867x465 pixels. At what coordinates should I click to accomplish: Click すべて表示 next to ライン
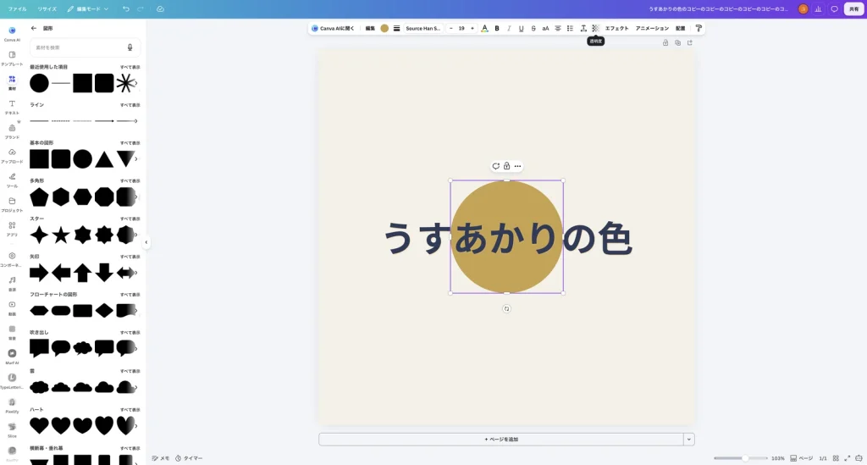(130, 105)
